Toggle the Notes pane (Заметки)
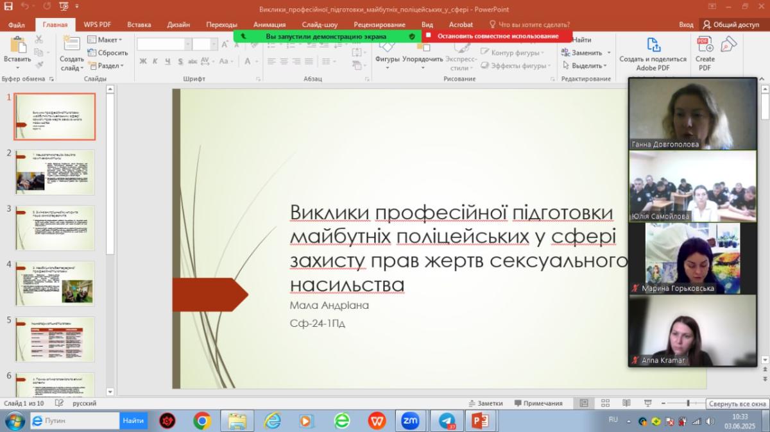 [486, 403]
